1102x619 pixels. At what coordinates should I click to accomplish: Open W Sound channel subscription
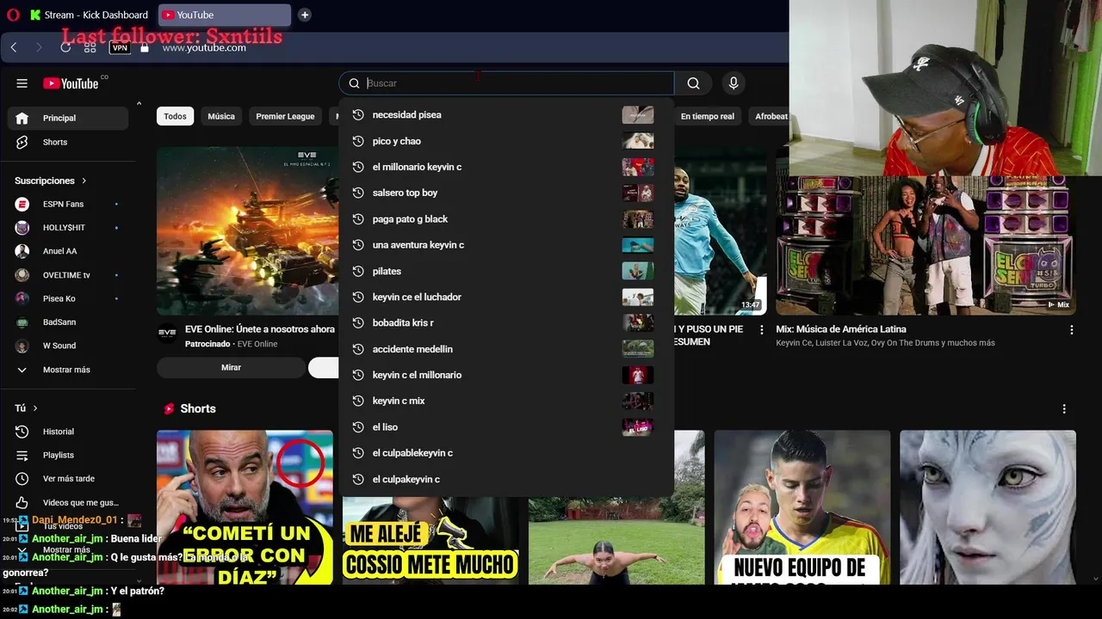coord(68,346)
